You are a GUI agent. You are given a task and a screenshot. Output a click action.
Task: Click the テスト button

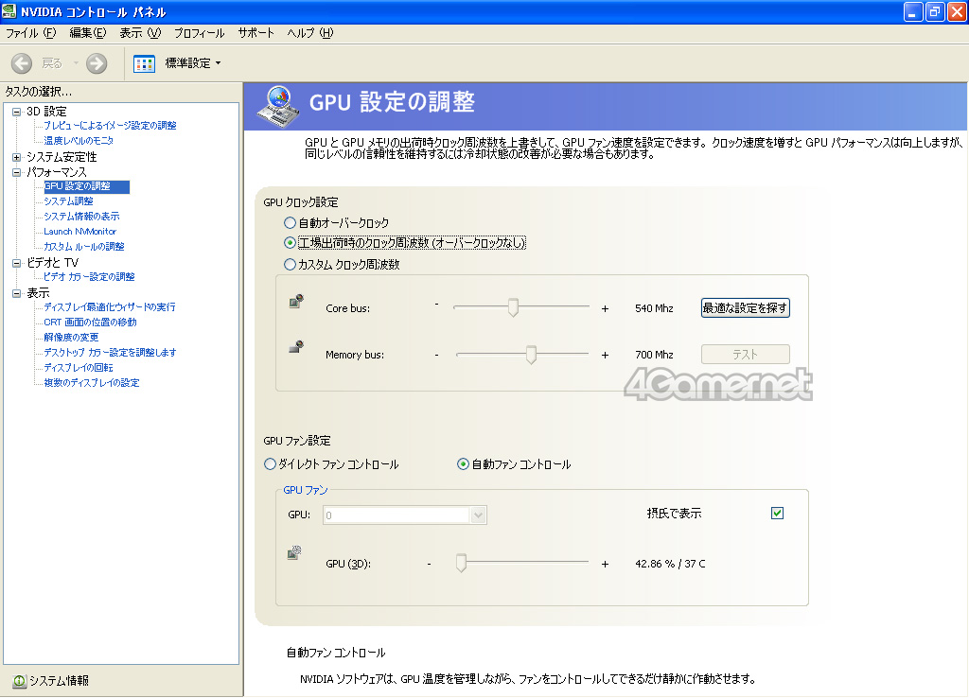[x=746, y=355]
